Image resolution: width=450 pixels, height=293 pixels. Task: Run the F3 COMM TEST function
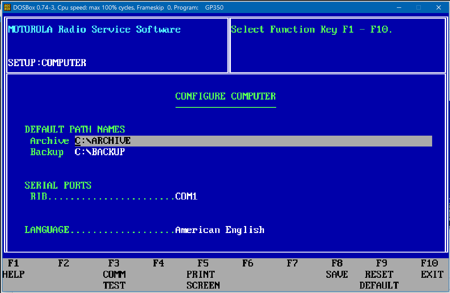tap(114, 274)
